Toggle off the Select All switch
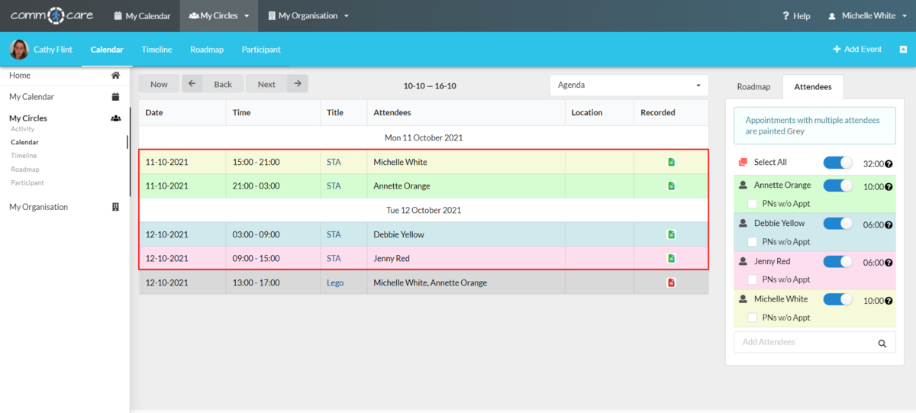 coord(837,163)
